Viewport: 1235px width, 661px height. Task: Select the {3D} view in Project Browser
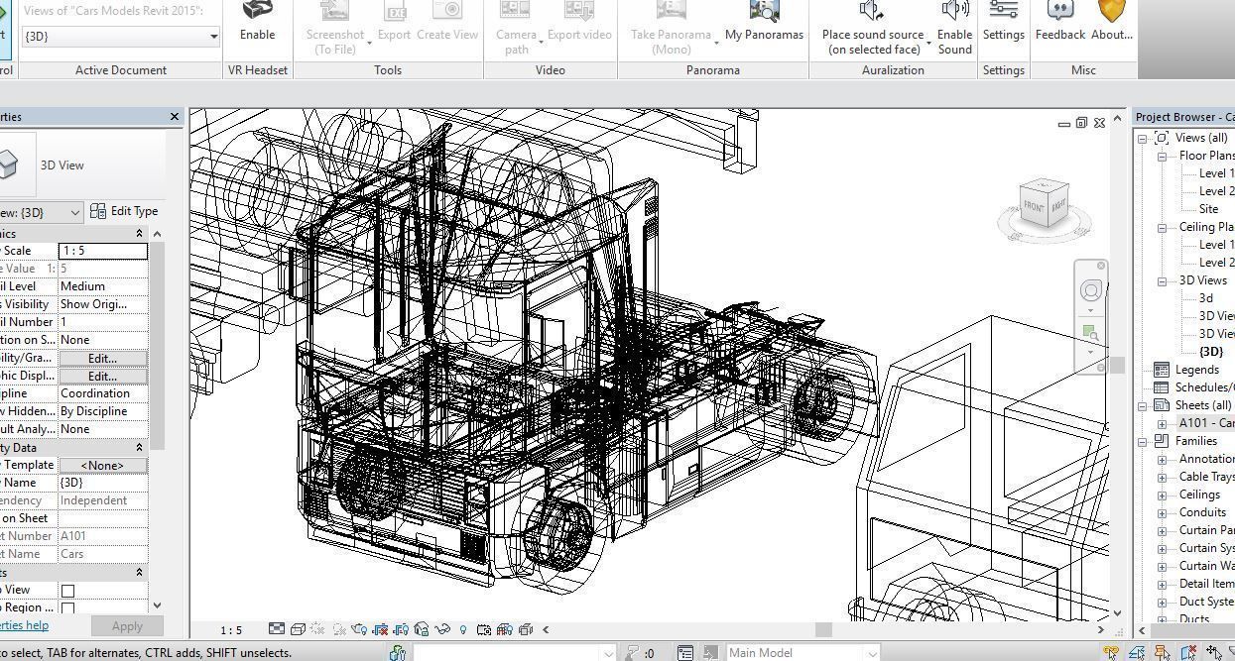1209,351
